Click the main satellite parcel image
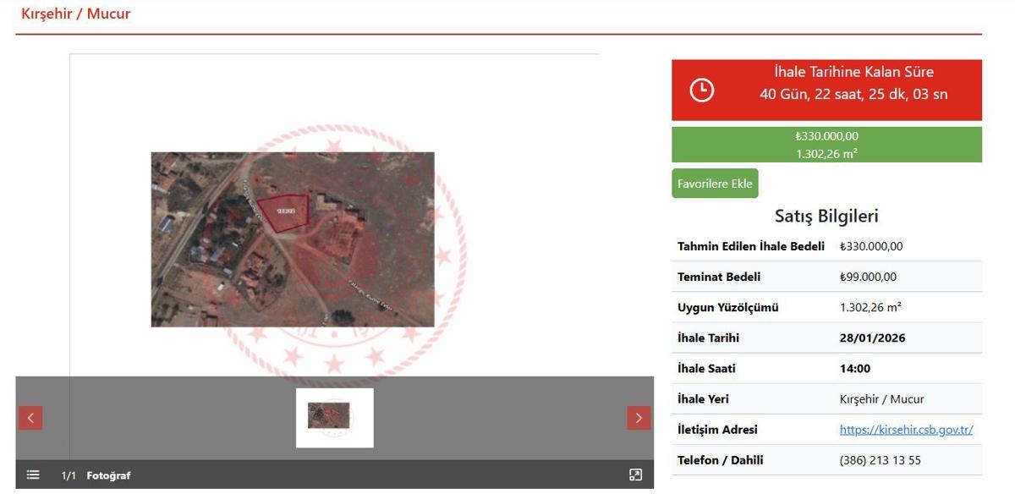The image size is (1015, 494). click(x=293, y=239)
